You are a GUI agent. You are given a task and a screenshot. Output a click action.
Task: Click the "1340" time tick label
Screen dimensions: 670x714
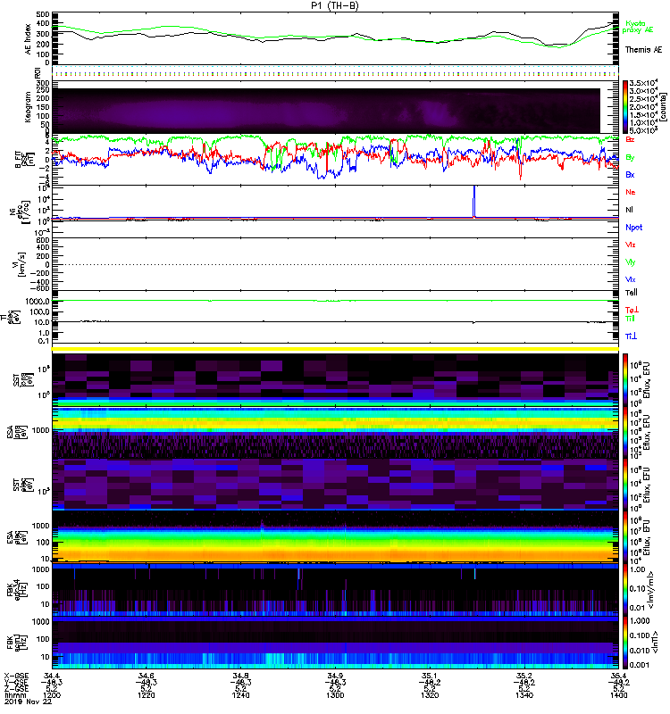pos(524,695)
